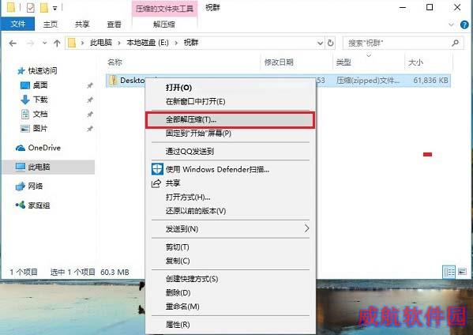Open the 文件 (File) tab
473x335 pixels.
coord(18,24)
